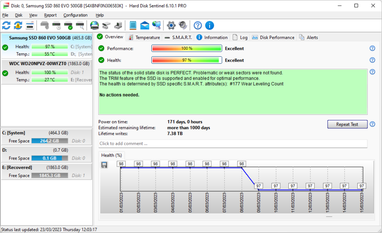
Task: Open the Help menu
Action: click(x=99, y=15)
